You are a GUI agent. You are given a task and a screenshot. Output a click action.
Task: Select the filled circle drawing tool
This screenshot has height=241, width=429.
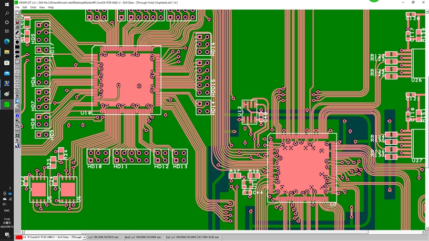click(17, 42)
